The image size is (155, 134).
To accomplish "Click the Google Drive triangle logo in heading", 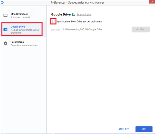I will coord(73,14).
